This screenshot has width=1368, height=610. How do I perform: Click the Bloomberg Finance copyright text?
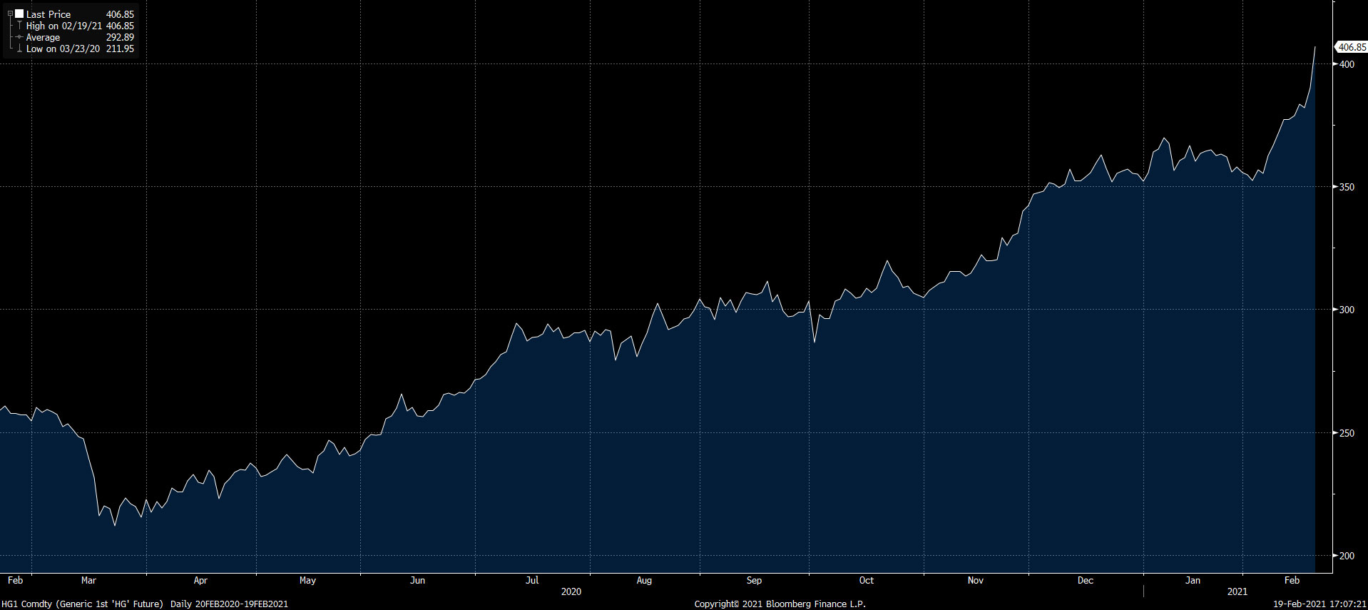[780, 604]
